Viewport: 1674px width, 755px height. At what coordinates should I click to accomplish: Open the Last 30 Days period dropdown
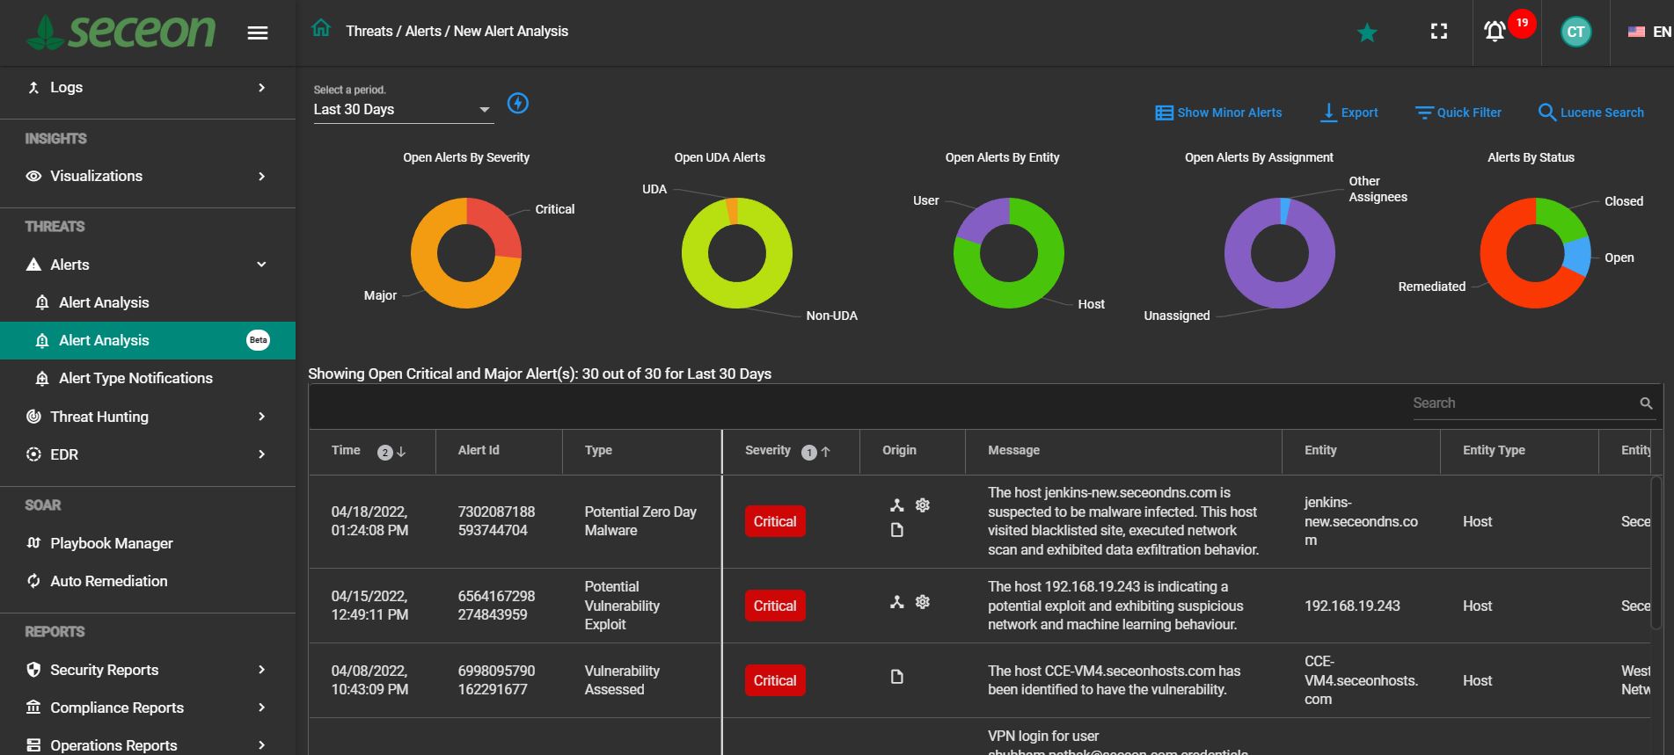coord(401,110)
